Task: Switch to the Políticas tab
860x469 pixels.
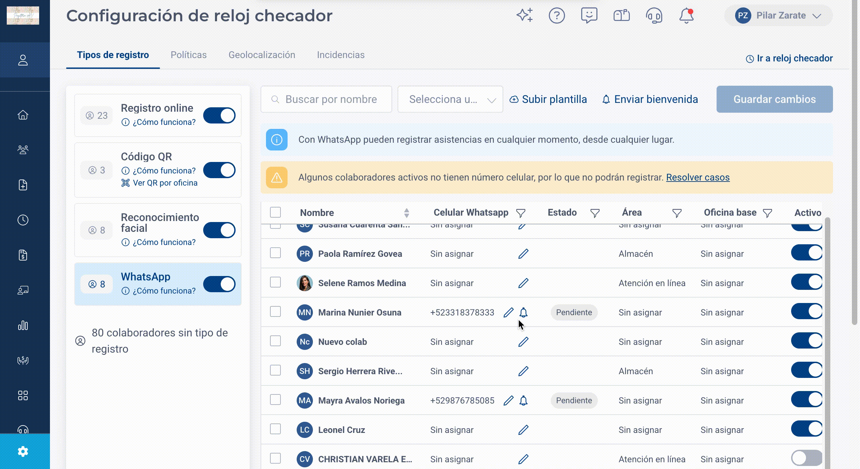Action: tap(189, 55)
